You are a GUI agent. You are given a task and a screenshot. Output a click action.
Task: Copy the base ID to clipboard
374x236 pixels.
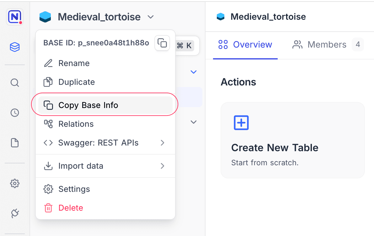(x=162, y=43)
